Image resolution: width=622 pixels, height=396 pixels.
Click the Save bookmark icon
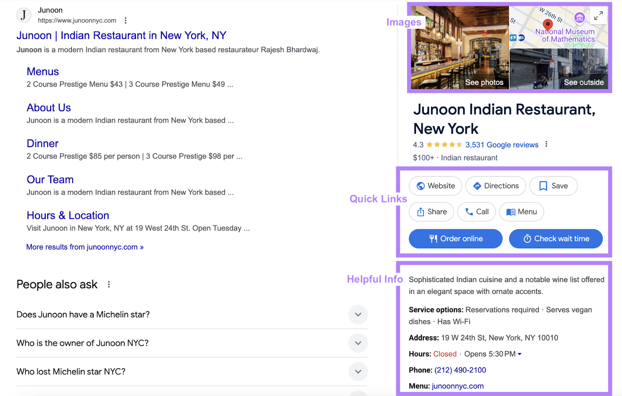coord(543,186)
